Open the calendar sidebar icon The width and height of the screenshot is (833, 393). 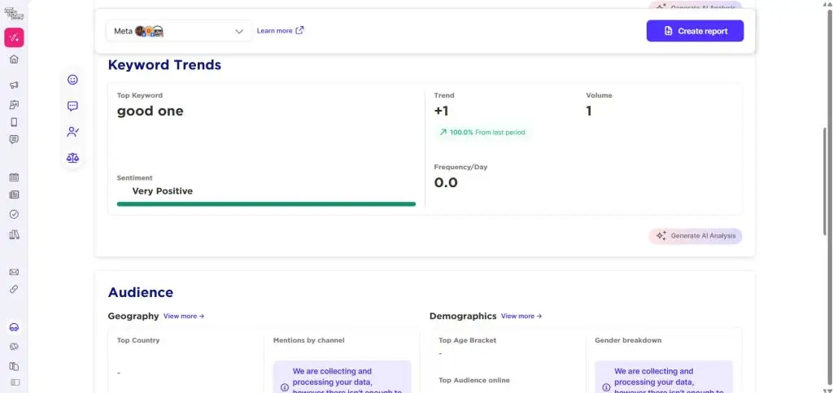pos(15,177)
